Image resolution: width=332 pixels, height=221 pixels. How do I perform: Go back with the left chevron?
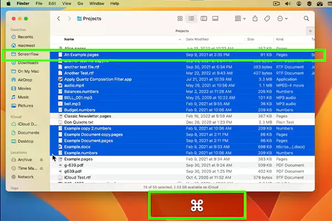point(59,19)
